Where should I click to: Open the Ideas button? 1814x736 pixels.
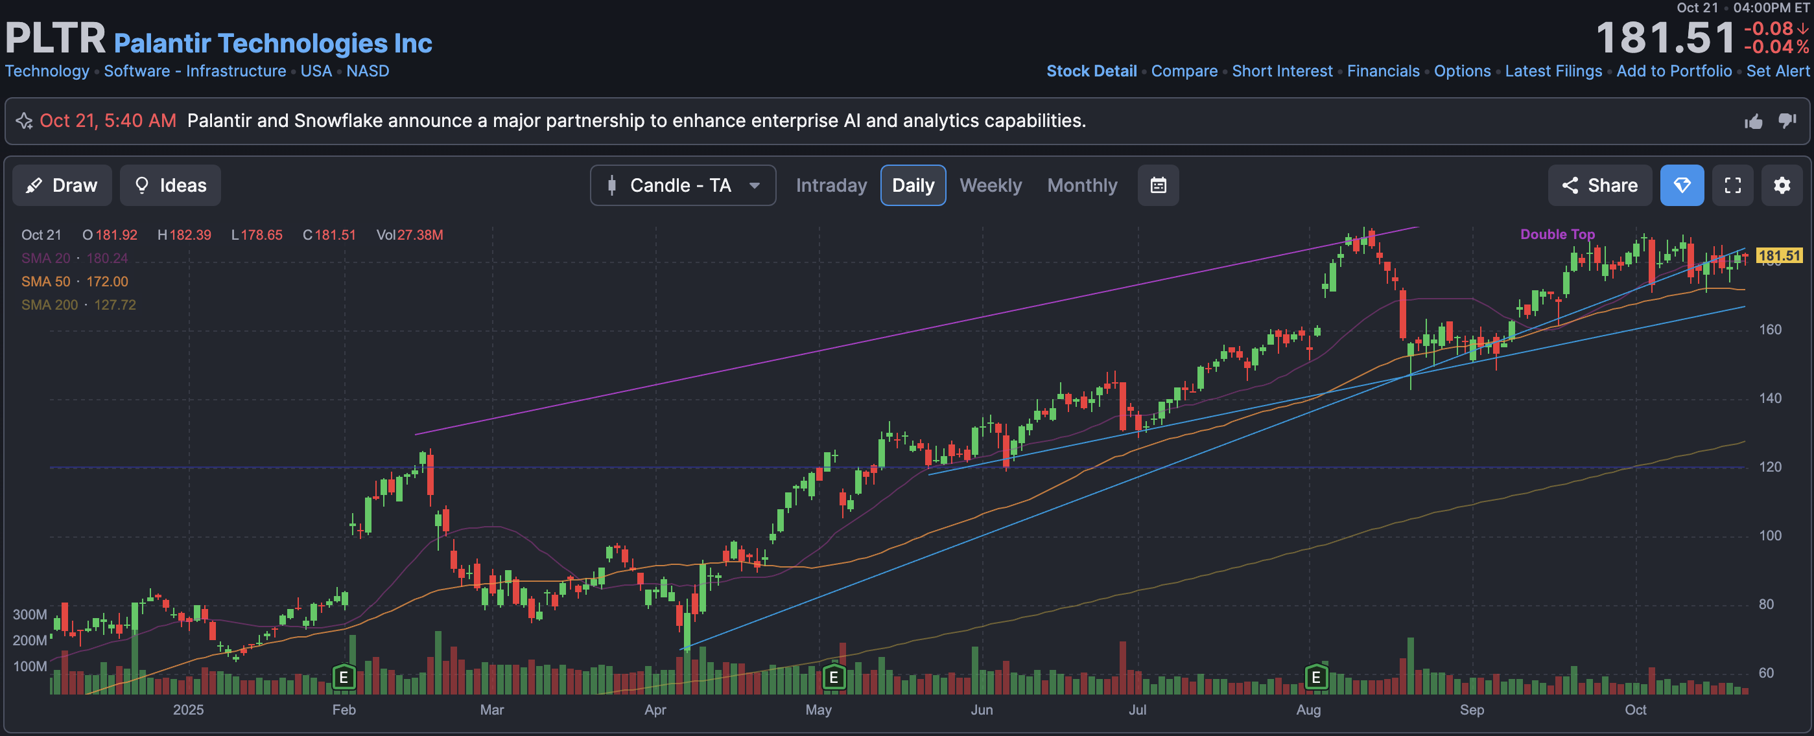171,185
